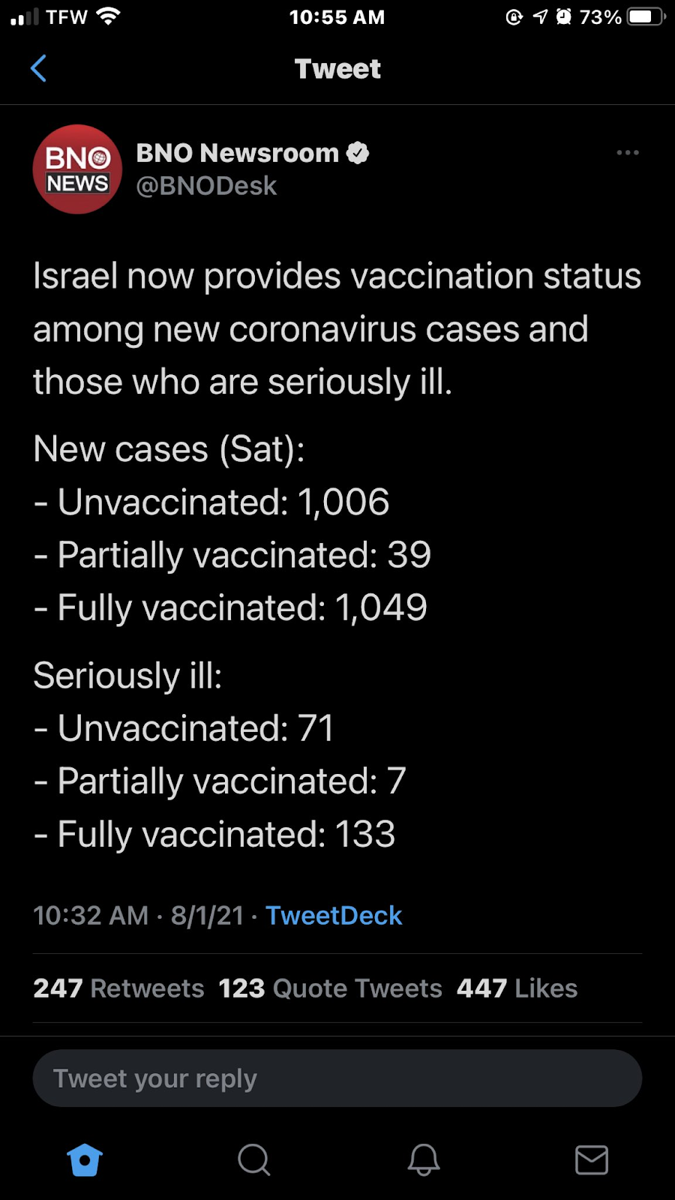This screenshot has height=1200, width=675.
Task: Open BNO Newsroom profile name
Action: pyautogui.click(x=237, y=153)
